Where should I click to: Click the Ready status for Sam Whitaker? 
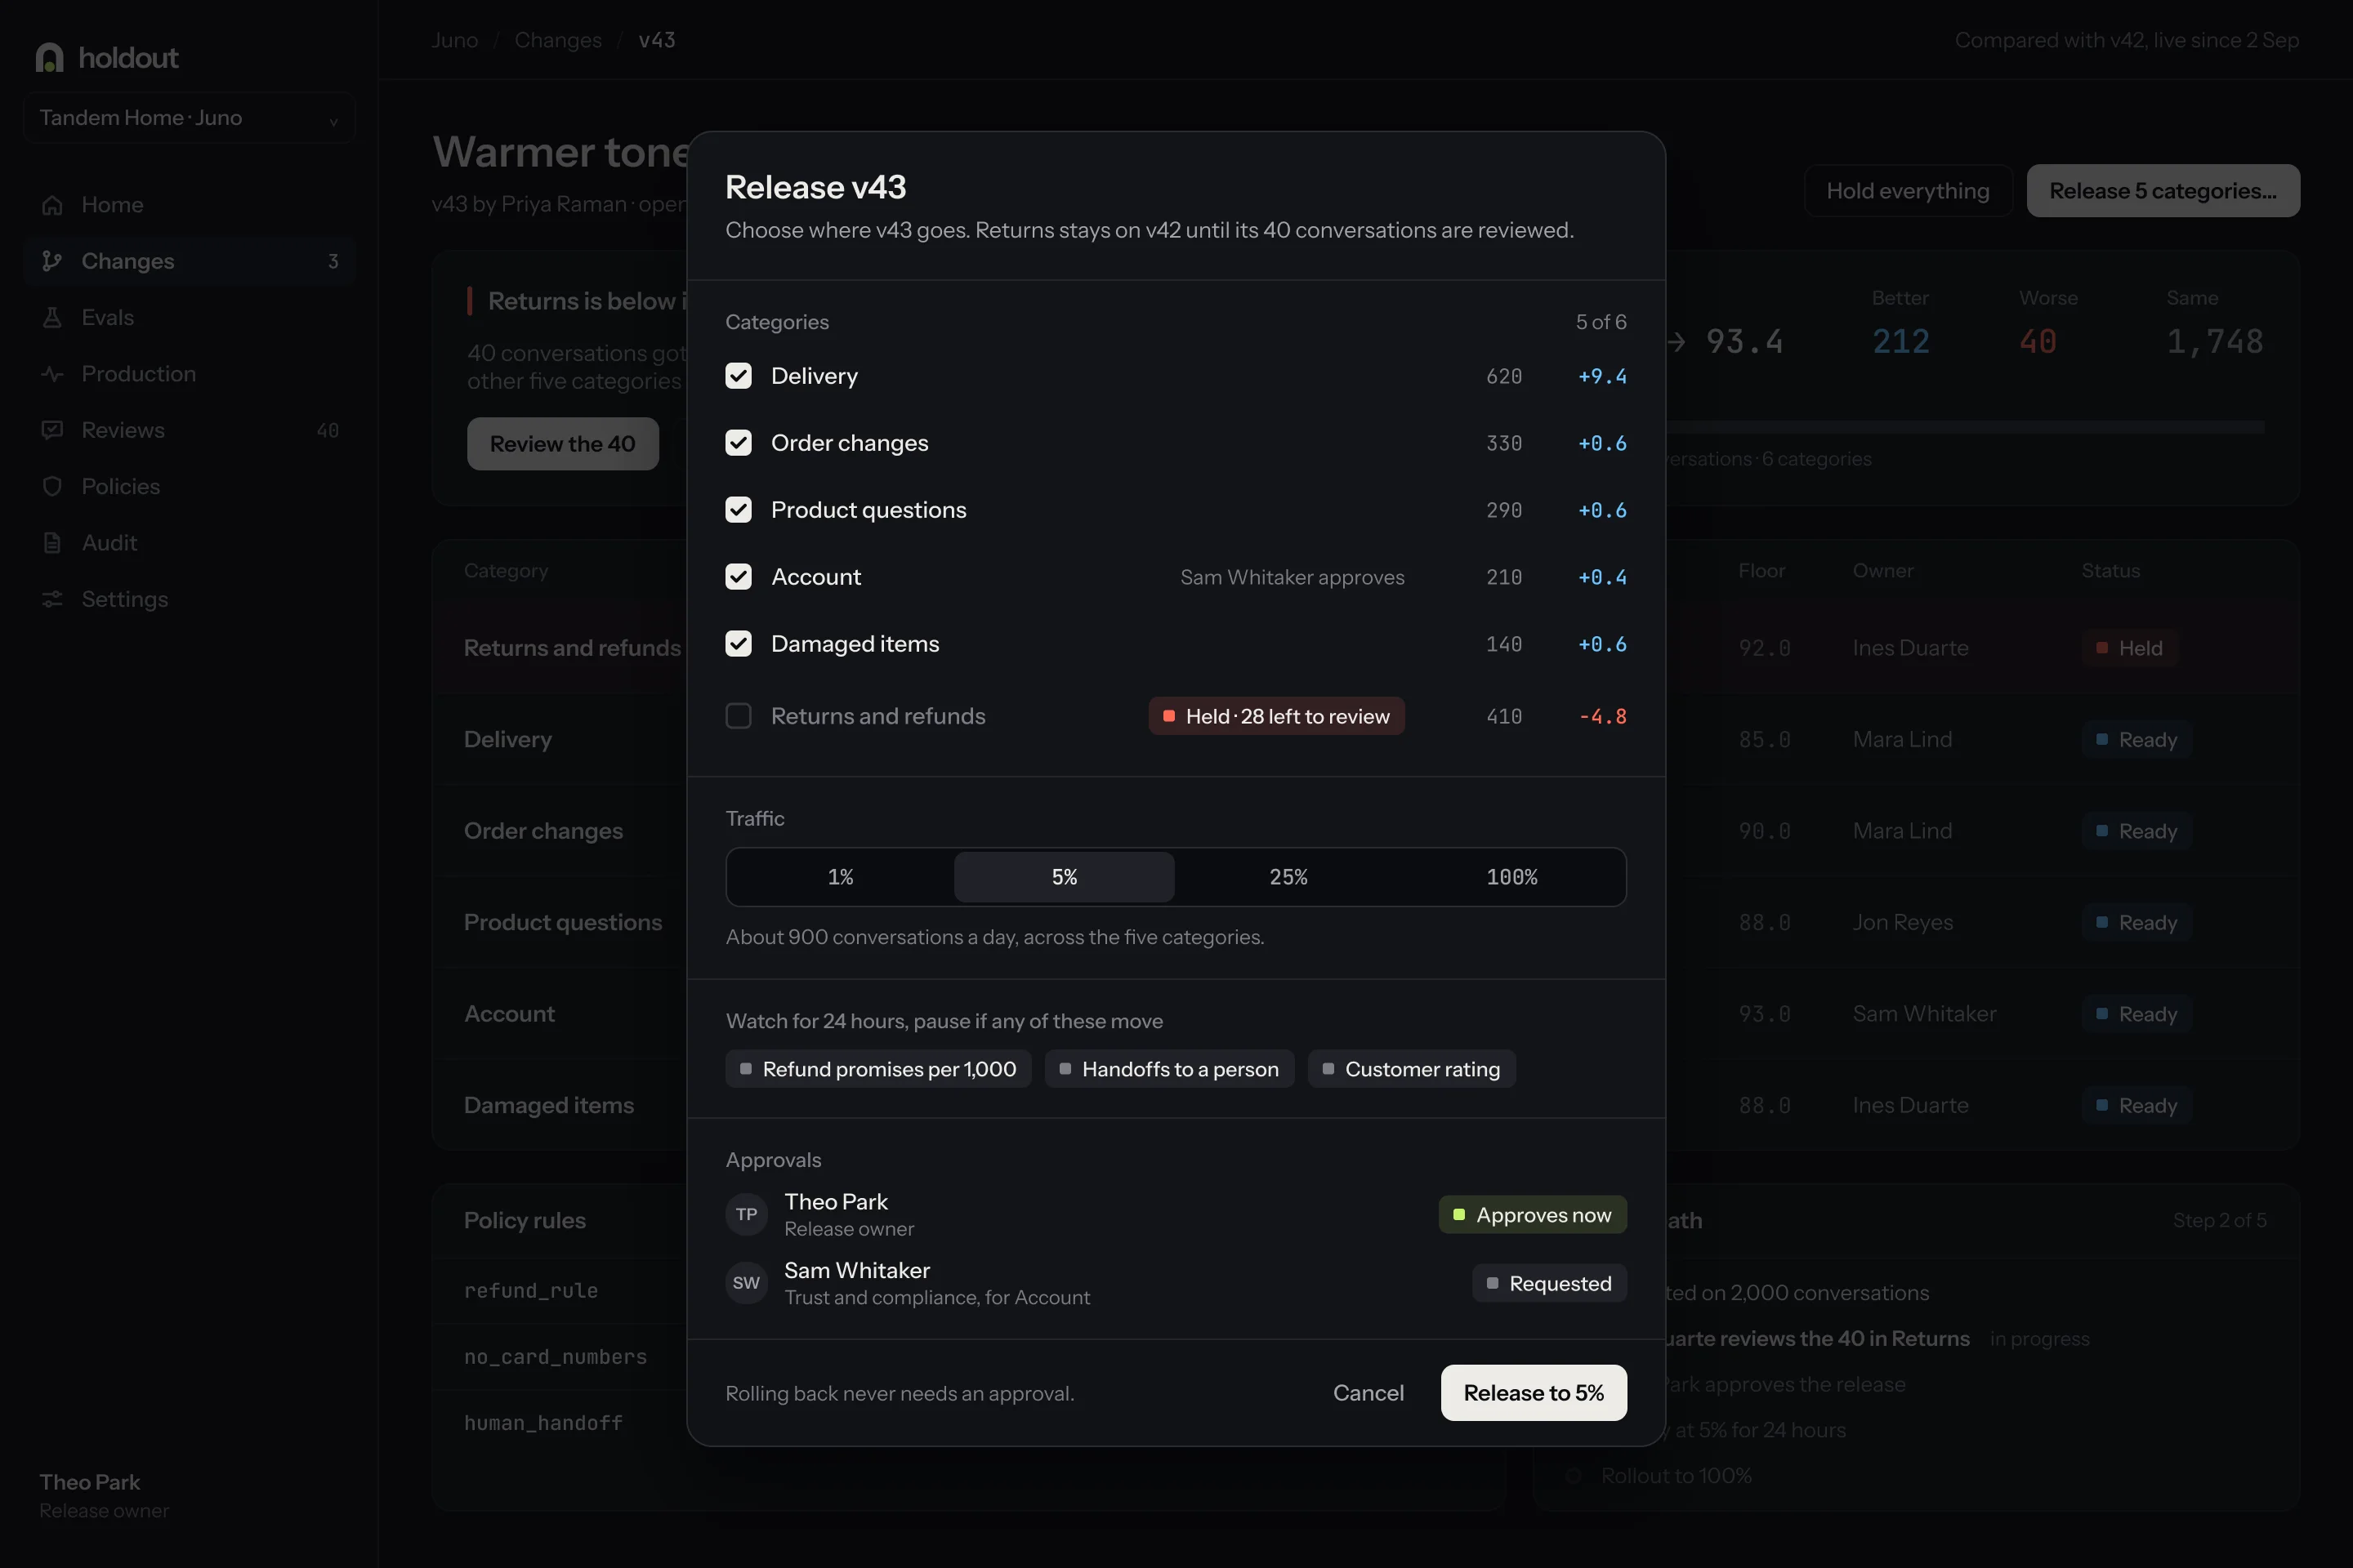tap(2137, 1014)
